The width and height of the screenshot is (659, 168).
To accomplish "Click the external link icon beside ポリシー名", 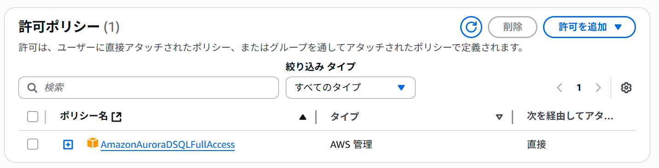I will [117, 117].
